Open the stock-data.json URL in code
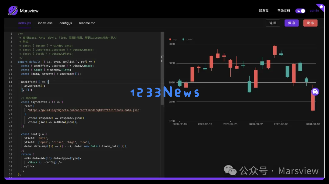Viewport: 329px width, 184px height. [x=84, y=110]
